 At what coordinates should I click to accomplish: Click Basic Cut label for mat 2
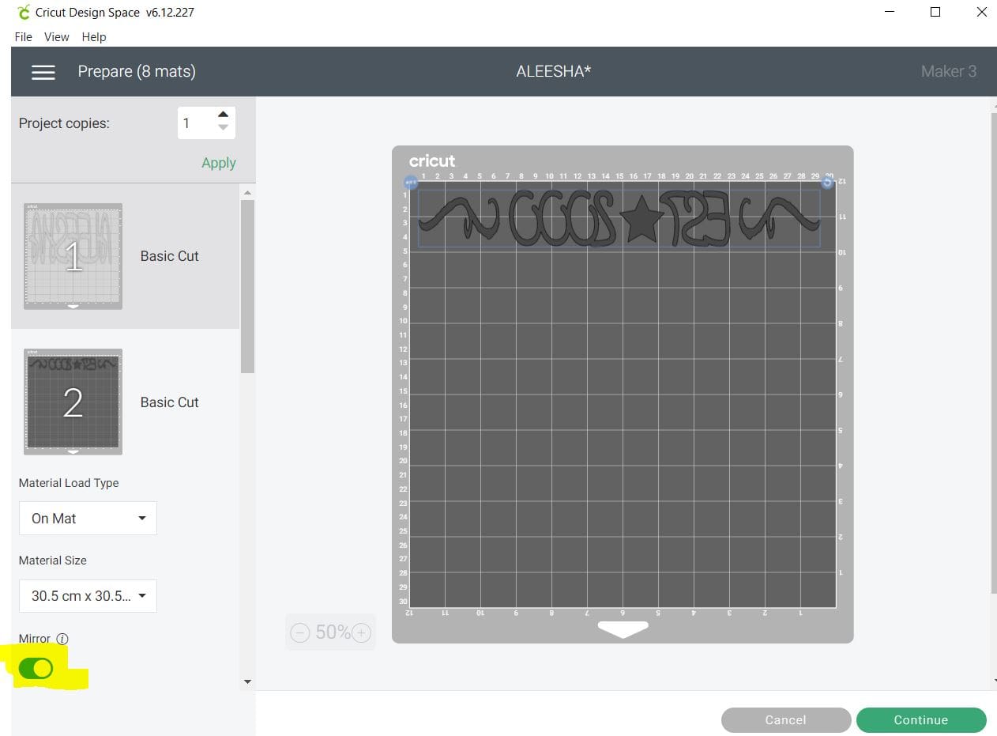pyautogui.click(x=170, y=402)
